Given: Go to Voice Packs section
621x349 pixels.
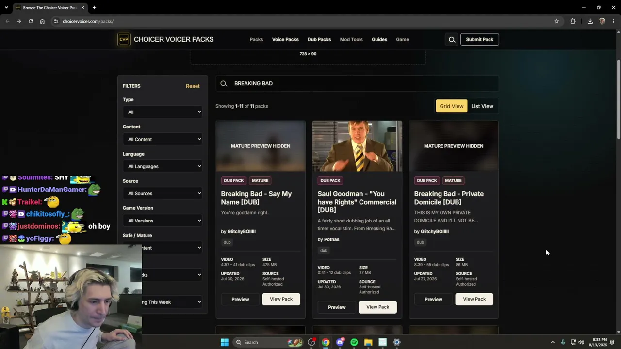Looking at the screenshot, I should click(x=285, y=40).
